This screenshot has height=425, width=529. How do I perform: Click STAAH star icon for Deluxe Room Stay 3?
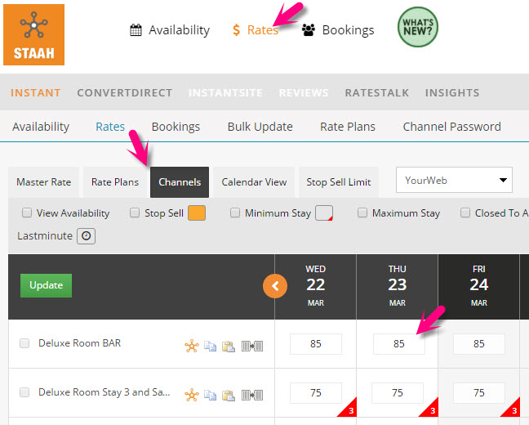click(192, 395)
